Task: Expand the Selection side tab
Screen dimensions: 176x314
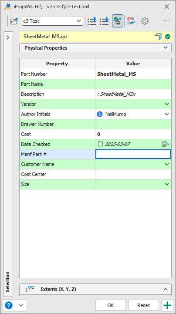Action: click(x=8, y=164)
